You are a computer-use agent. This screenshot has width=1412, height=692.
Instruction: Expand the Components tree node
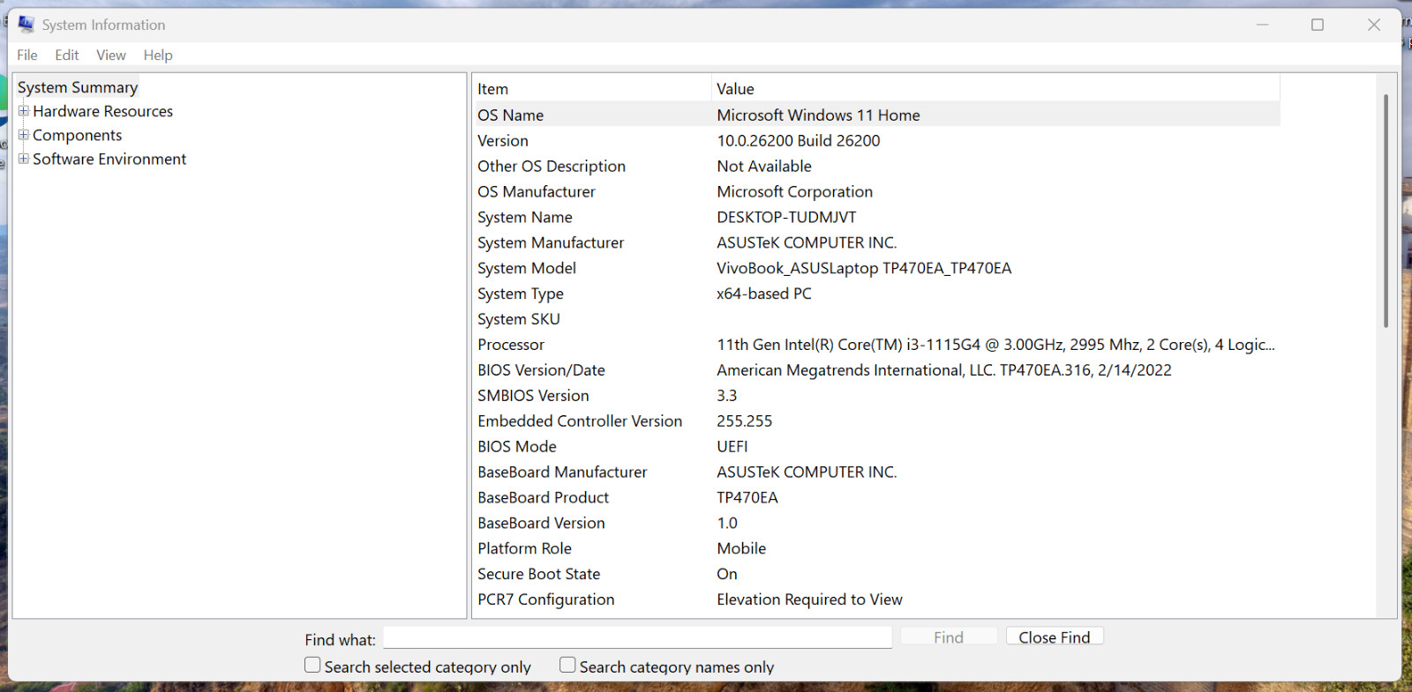(24, 135)
